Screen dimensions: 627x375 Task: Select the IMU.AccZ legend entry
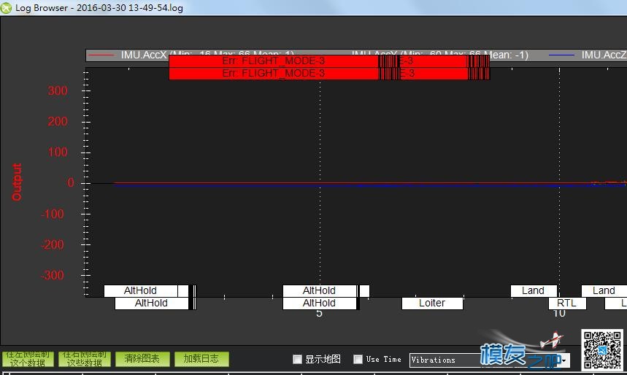(x=604, y=55)
